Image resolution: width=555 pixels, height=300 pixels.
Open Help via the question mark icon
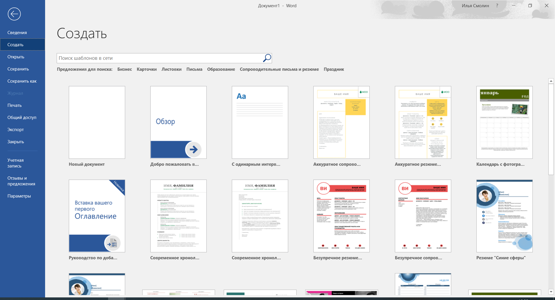coord(497,5)
